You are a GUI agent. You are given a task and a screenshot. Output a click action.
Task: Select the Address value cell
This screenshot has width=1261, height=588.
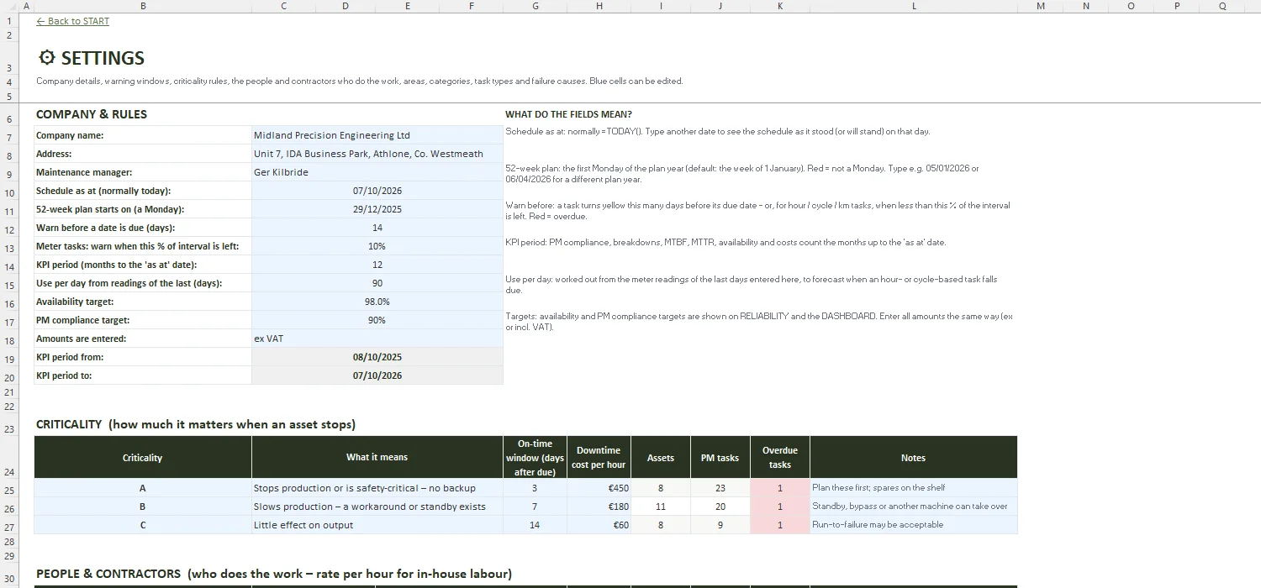pos(377,154)
